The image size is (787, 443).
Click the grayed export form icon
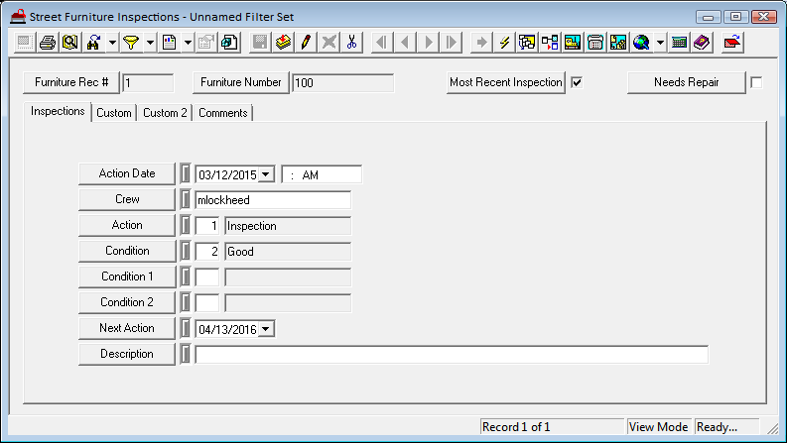[206, 43]
